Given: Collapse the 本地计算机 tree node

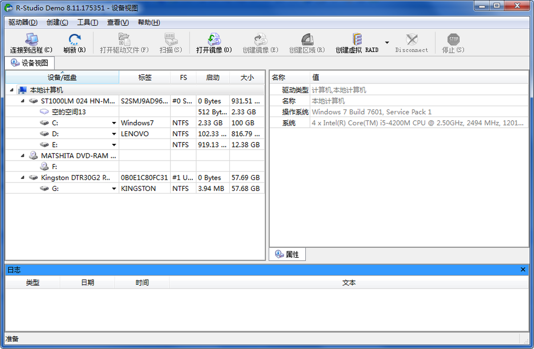Looking at the screenshot, I should 11,90.
